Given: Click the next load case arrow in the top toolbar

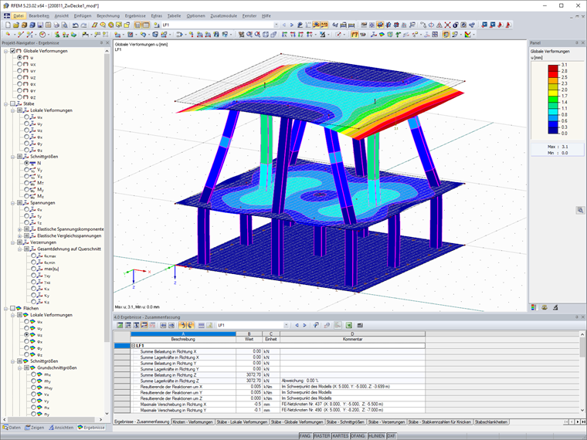Looking at the screenshot, I should (292, 25).
